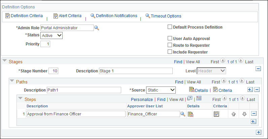Open the Definition Criteria link

27,16
